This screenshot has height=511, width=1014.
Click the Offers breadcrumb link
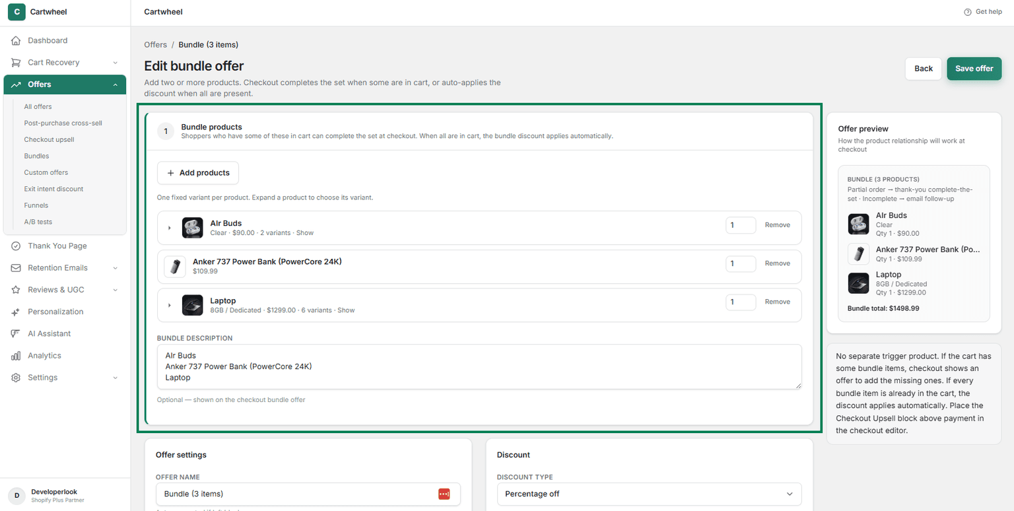point(156,45)
